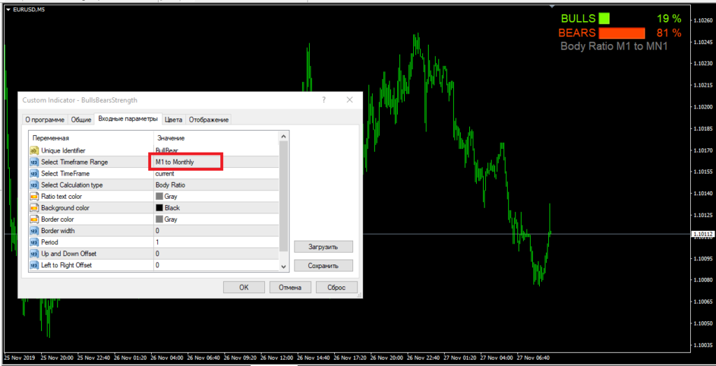Click the Загрузить button
716x366 pixels.
pos(323,247)
